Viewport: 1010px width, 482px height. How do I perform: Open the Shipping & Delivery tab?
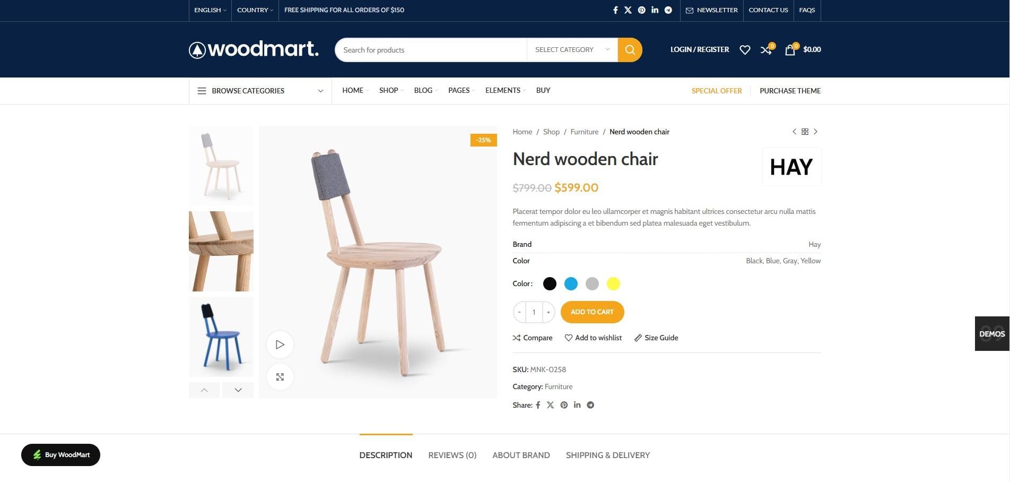608,455
